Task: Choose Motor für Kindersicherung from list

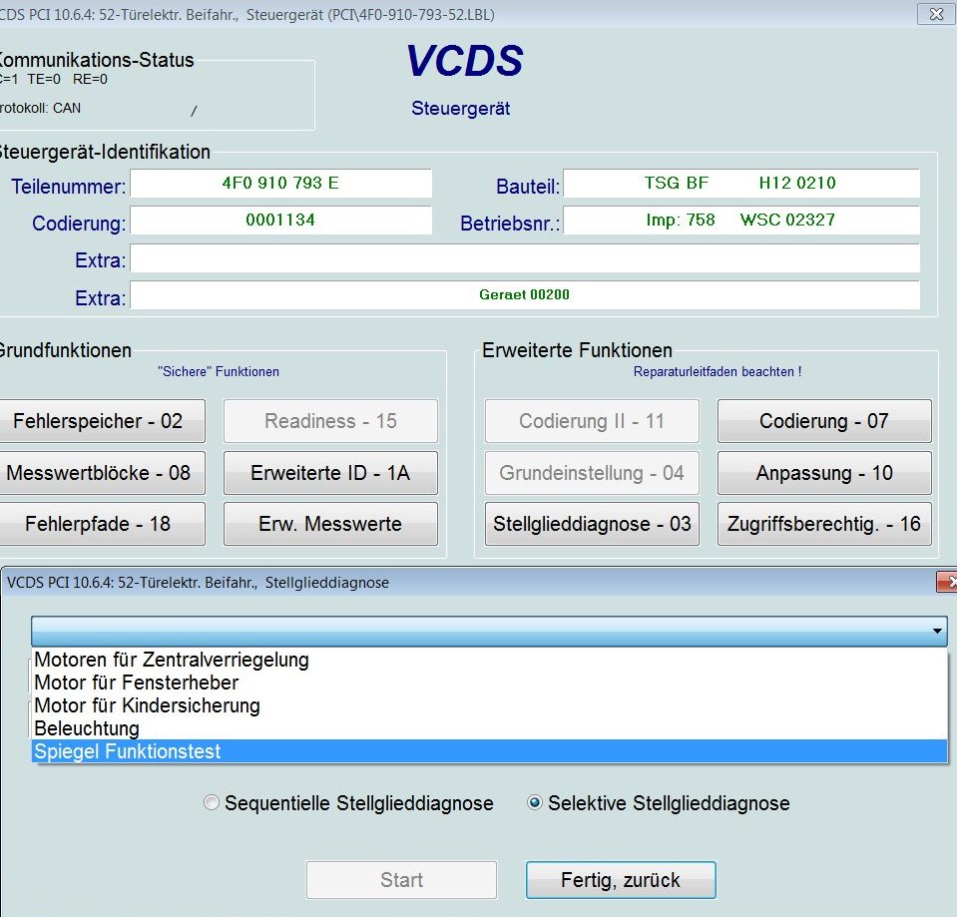Action: click(489, 705)
